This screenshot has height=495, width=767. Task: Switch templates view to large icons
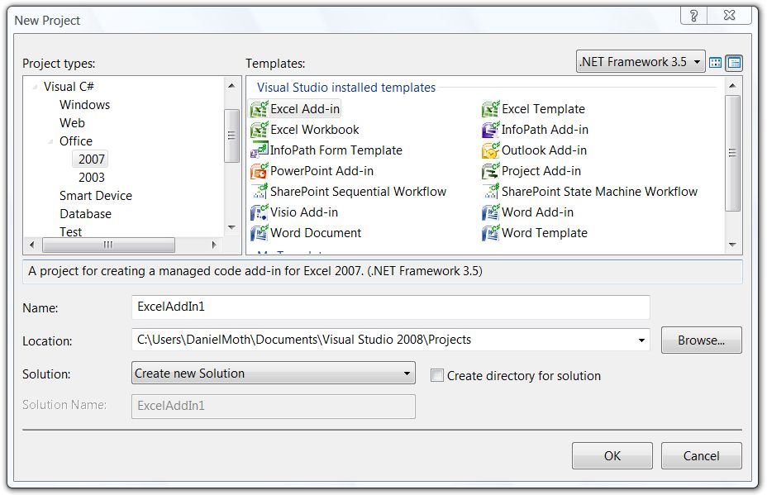click(x=716, y=62)
